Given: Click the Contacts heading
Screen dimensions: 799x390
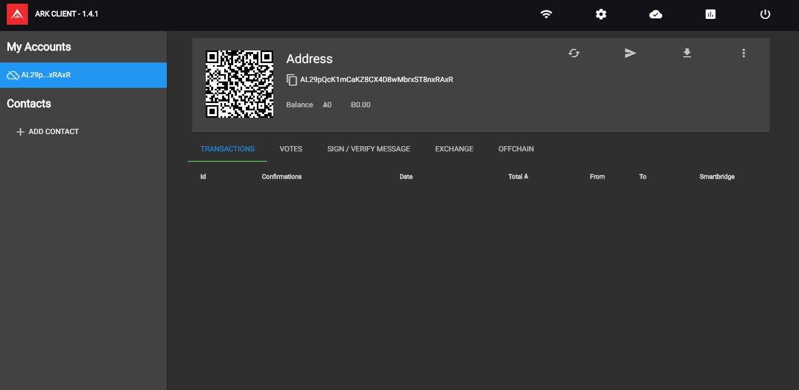Looking at the screenshot, I should click(x=29, y=104).
